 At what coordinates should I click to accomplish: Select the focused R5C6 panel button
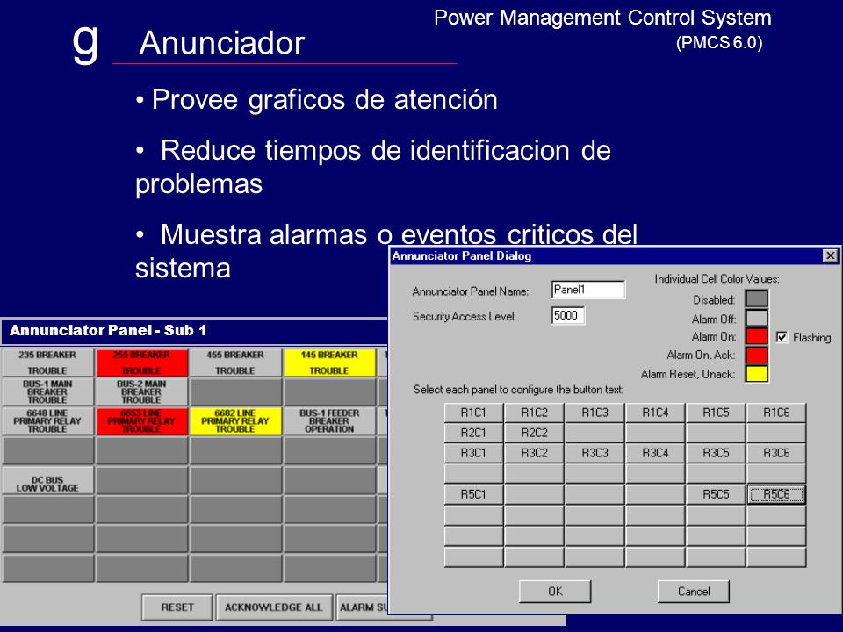776,494
